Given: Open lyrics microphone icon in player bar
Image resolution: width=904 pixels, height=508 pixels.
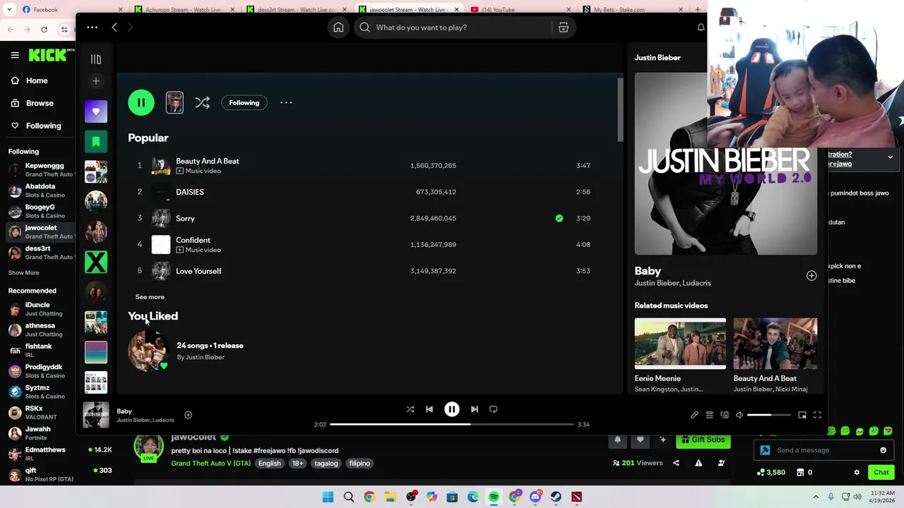Looking at the screenshot, I should [x=694, y=415].
